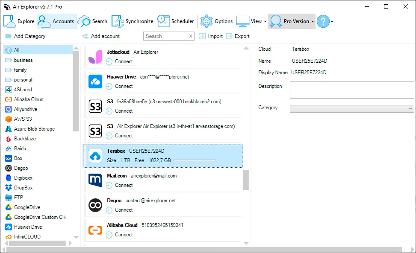
Task: Export accounts
Action: coord(238,36)
